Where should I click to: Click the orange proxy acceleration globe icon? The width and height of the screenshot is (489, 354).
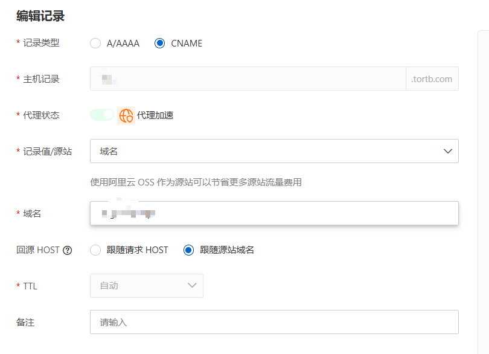[x=126, y=115]
